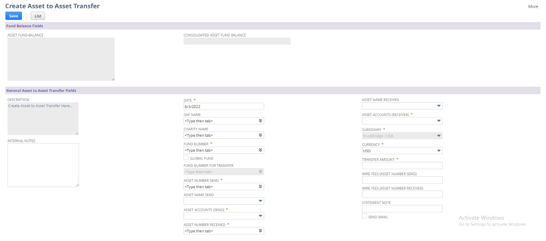The height and width of the screenshot is (241, 546).
Task: Click resize grip of Asset Fund Balance box
Action: click(x=113, y=79)
